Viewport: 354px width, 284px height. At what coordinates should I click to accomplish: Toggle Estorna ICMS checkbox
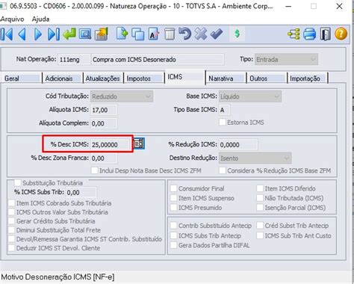(x=223, y=123)
